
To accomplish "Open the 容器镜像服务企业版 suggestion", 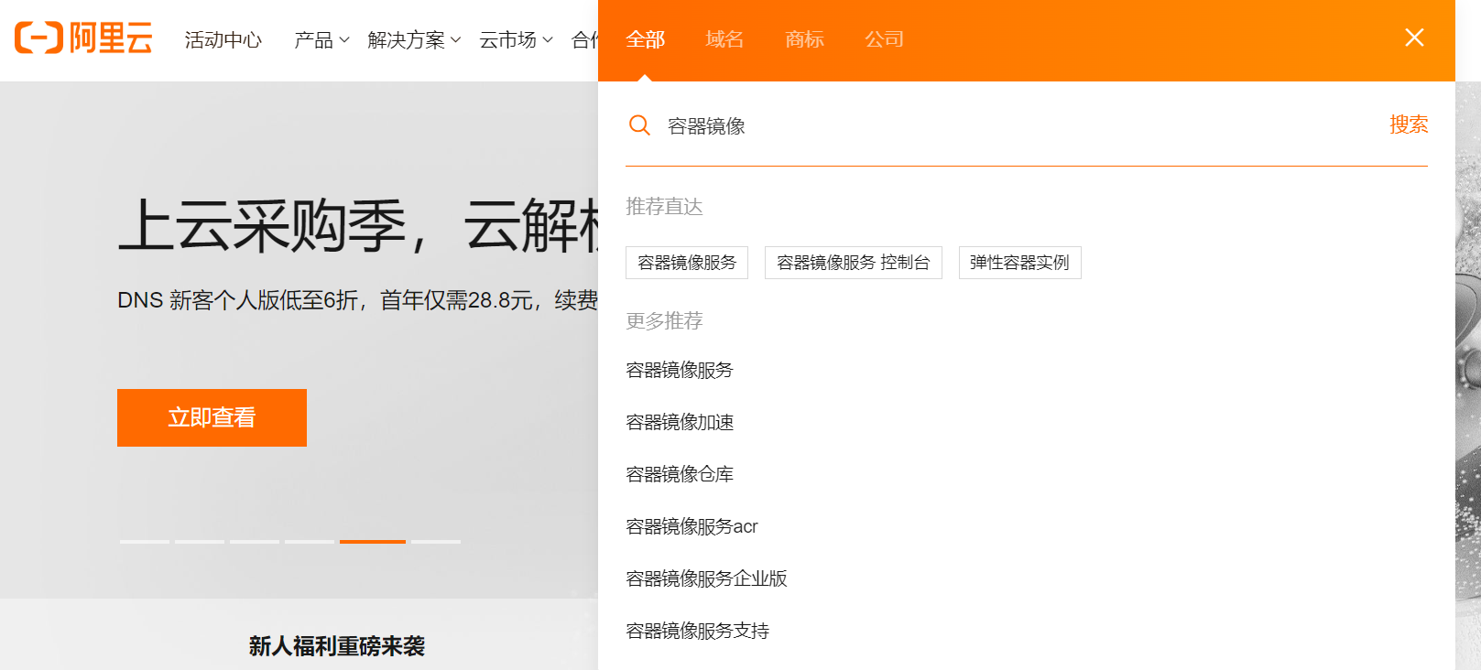I will [706, 578].
